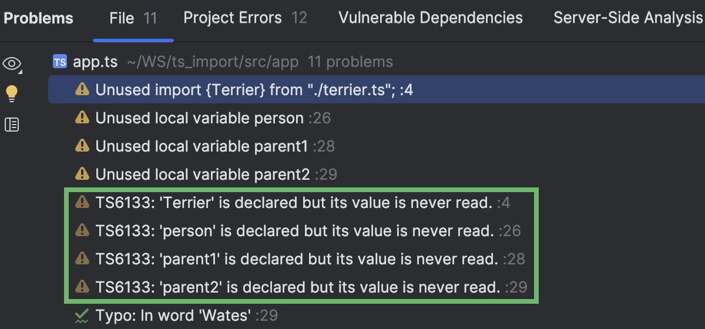Image resolution: width=705 pixels, height=329 pixels.
Task: Click warning icon for TS6133 'parent2' error
Action: click(82, 287)
